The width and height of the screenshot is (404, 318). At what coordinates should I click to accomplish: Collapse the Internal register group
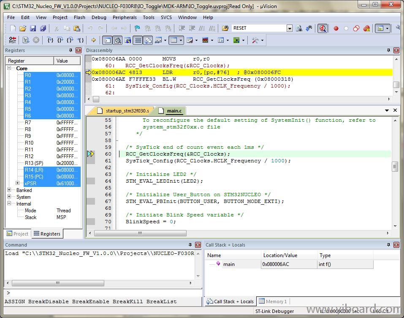[x=9, y=203]
